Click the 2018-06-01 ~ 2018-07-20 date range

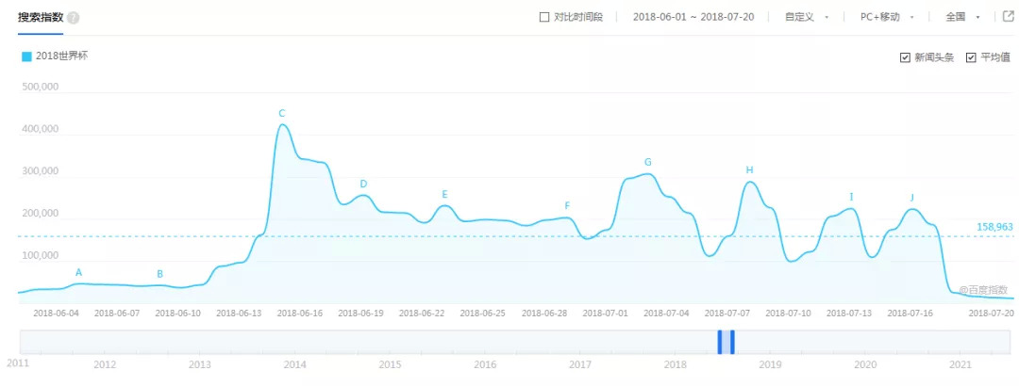(686, 17)
